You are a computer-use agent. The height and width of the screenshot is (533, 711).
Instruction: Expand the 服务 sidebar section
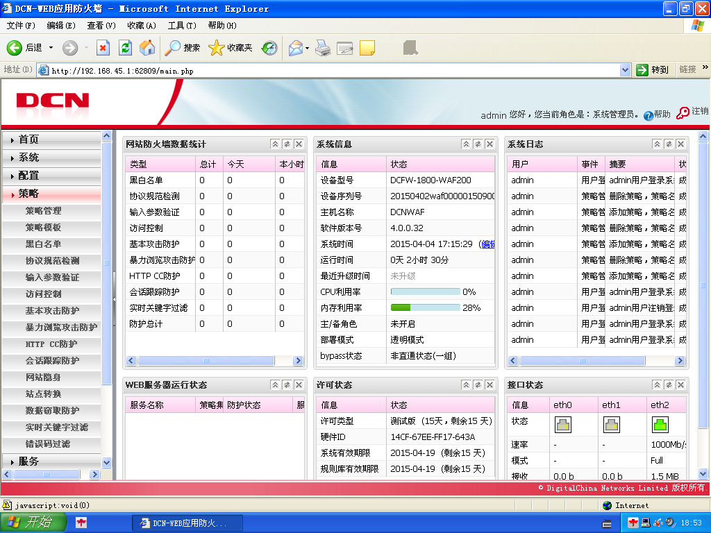(51, 462)
